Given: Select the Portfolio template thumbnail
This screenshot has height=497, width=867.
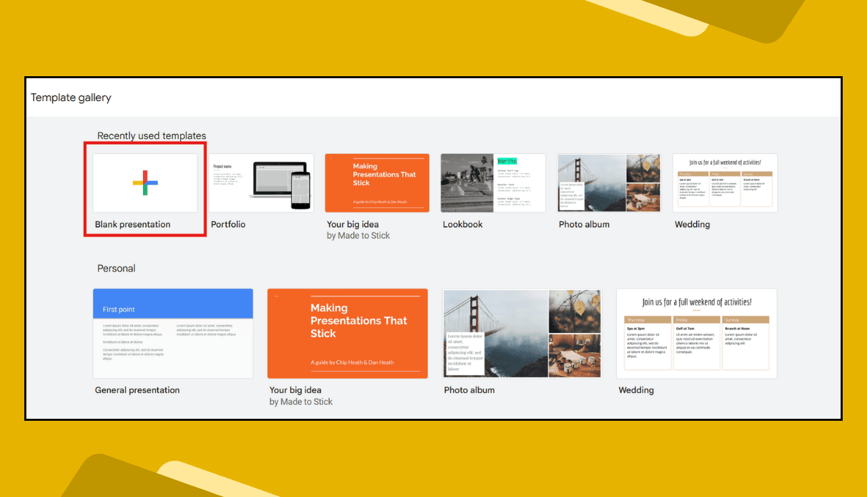Looking at the screenshot, I should click(260, 183).
